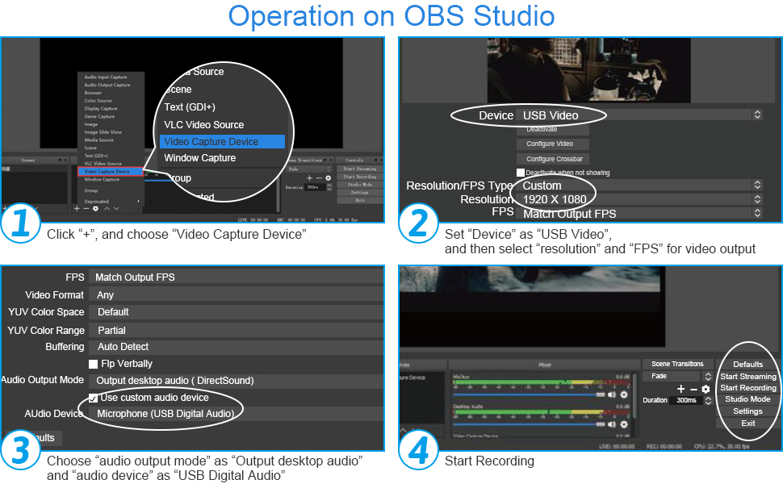Screen dimensions: 783x484
Task: Mute the Mic/Aux audio source
Action: (x=611, y=394)
